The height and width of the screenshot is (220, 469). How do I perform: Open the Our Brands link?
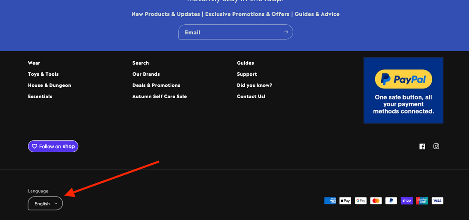(x=146, y=74)
